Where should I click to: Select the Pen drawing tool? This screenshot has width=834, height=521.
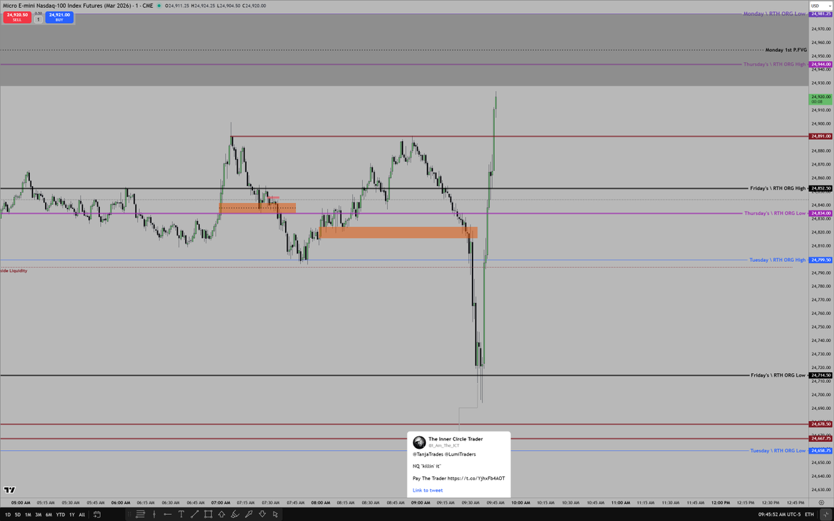(x=249, y=514)
